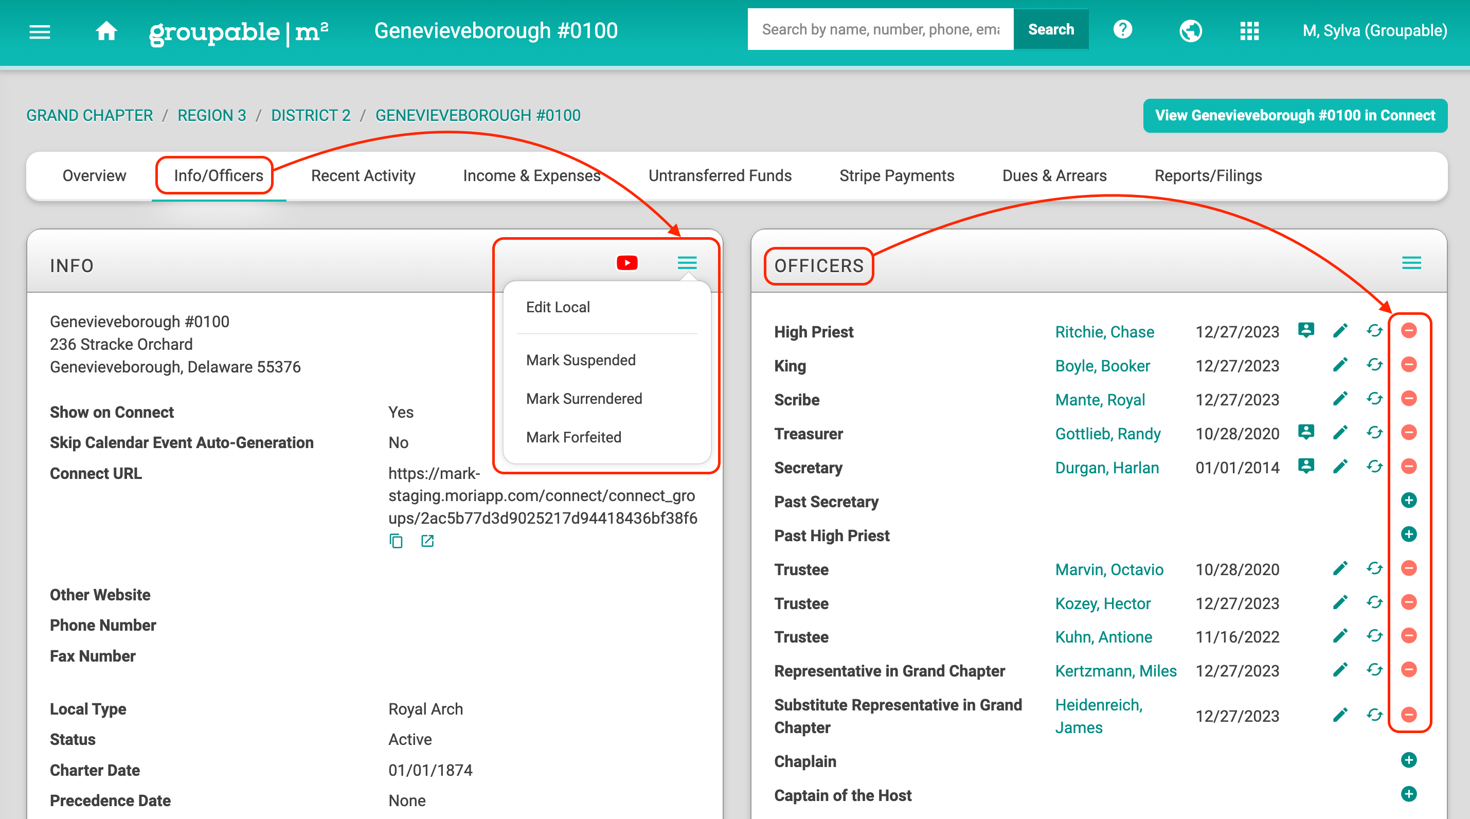Edit the King officer entry
The image size is (1470, 819).
1340,365
